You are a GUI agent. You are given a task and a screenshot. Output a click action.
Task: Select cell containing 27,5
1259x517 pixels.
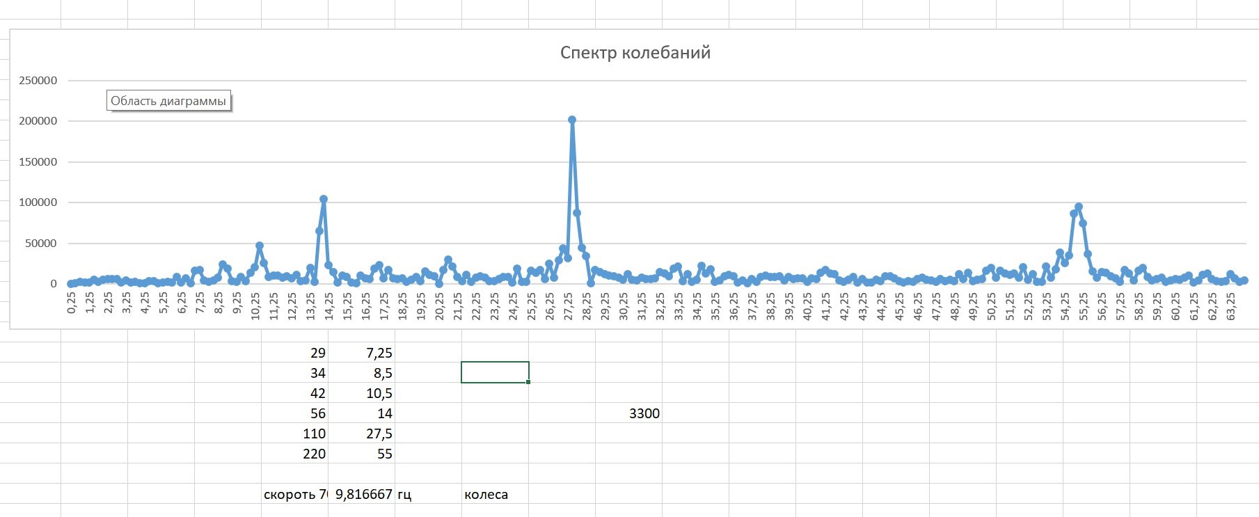click(x=361, y=434)
